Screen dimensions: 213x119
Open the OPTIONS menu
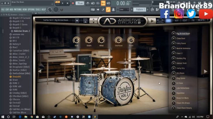pyautogui.click(x=31, y=10)
